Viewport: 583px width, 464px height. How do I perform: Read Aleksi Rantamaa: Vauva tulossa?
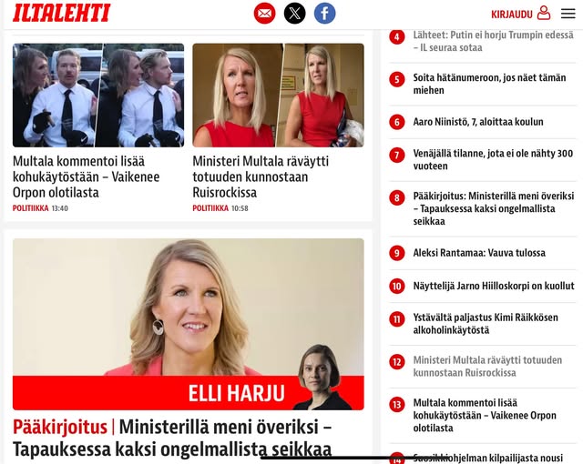click(x=479, y=253)
